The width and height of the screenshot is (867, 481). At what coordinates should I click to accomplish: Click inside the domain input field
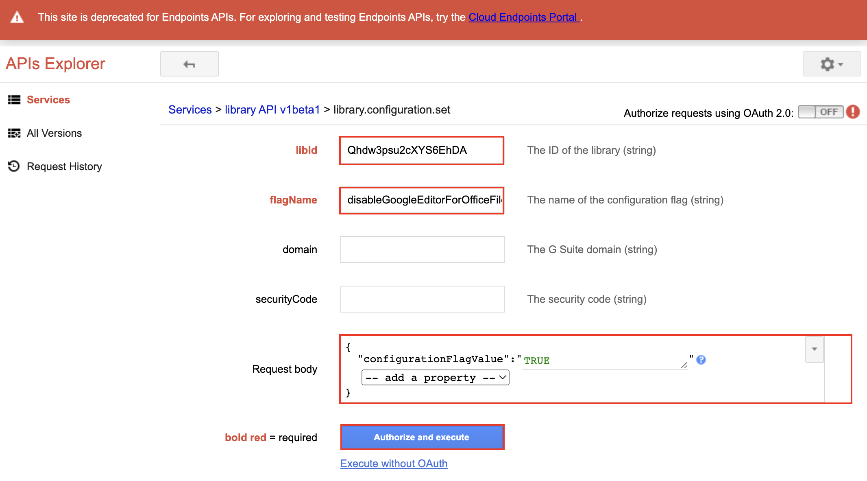[x=422, y=249]
